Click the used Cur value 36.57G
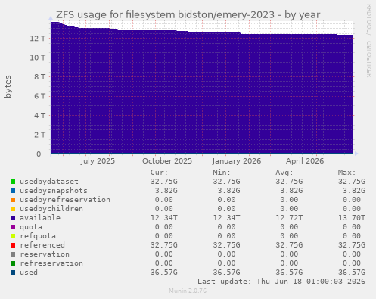 (x=164, y=273)
